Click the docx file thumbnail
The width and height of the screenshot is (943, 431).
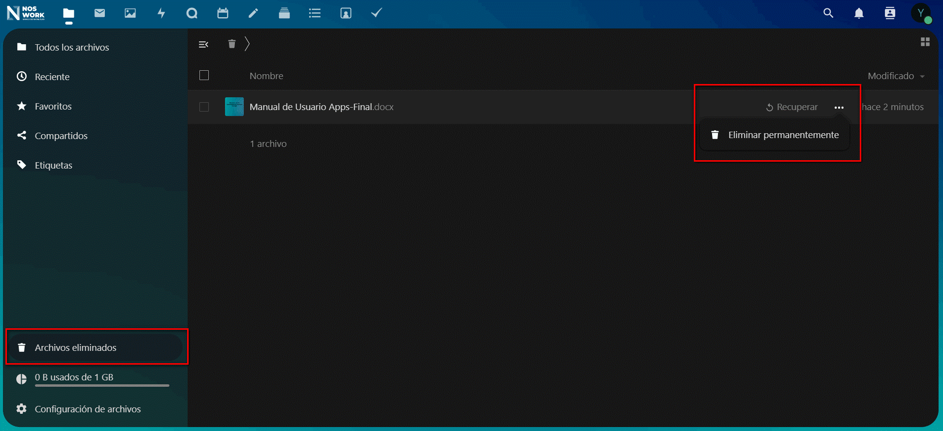click(x=234, y=107)
